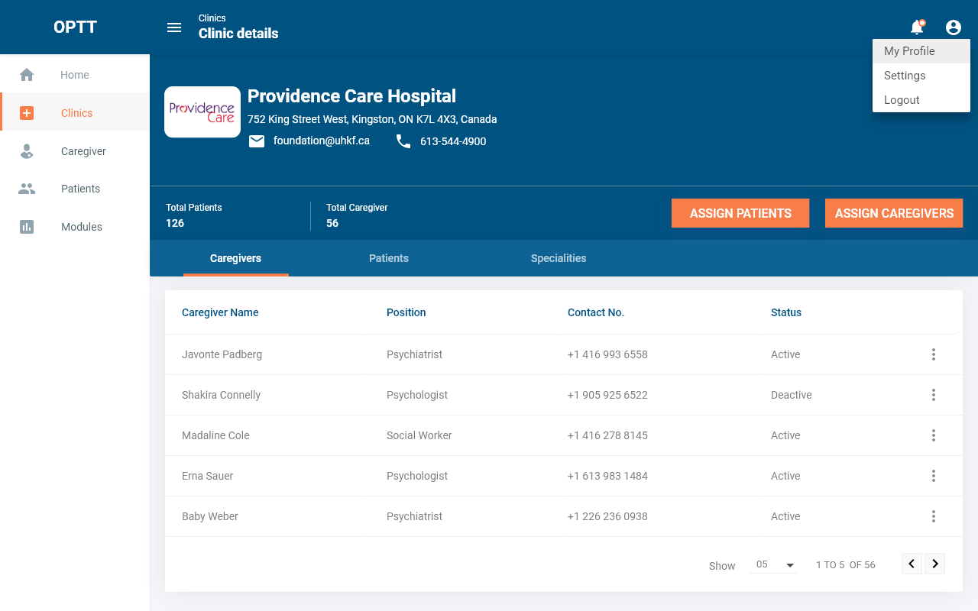Select My Profile from account menu
The height and width of the screenshot is (611, 978).
(x=909, y=51)
